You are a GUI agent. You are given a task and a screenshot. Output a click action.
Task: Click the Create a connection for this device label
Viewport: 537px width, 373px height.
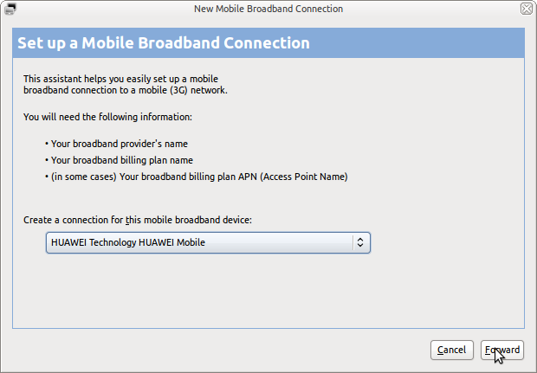tap(138, 220)
